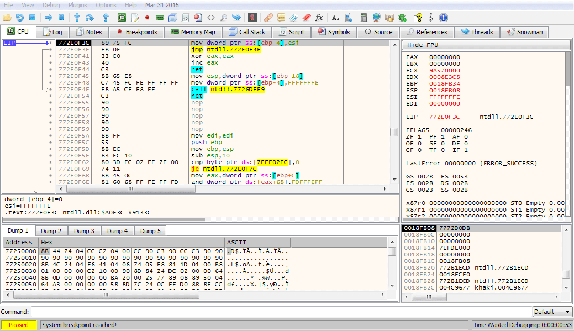574x331 pixels.
Task: Click the Step into toolbar icon
Action: click(x=77, y=18)
